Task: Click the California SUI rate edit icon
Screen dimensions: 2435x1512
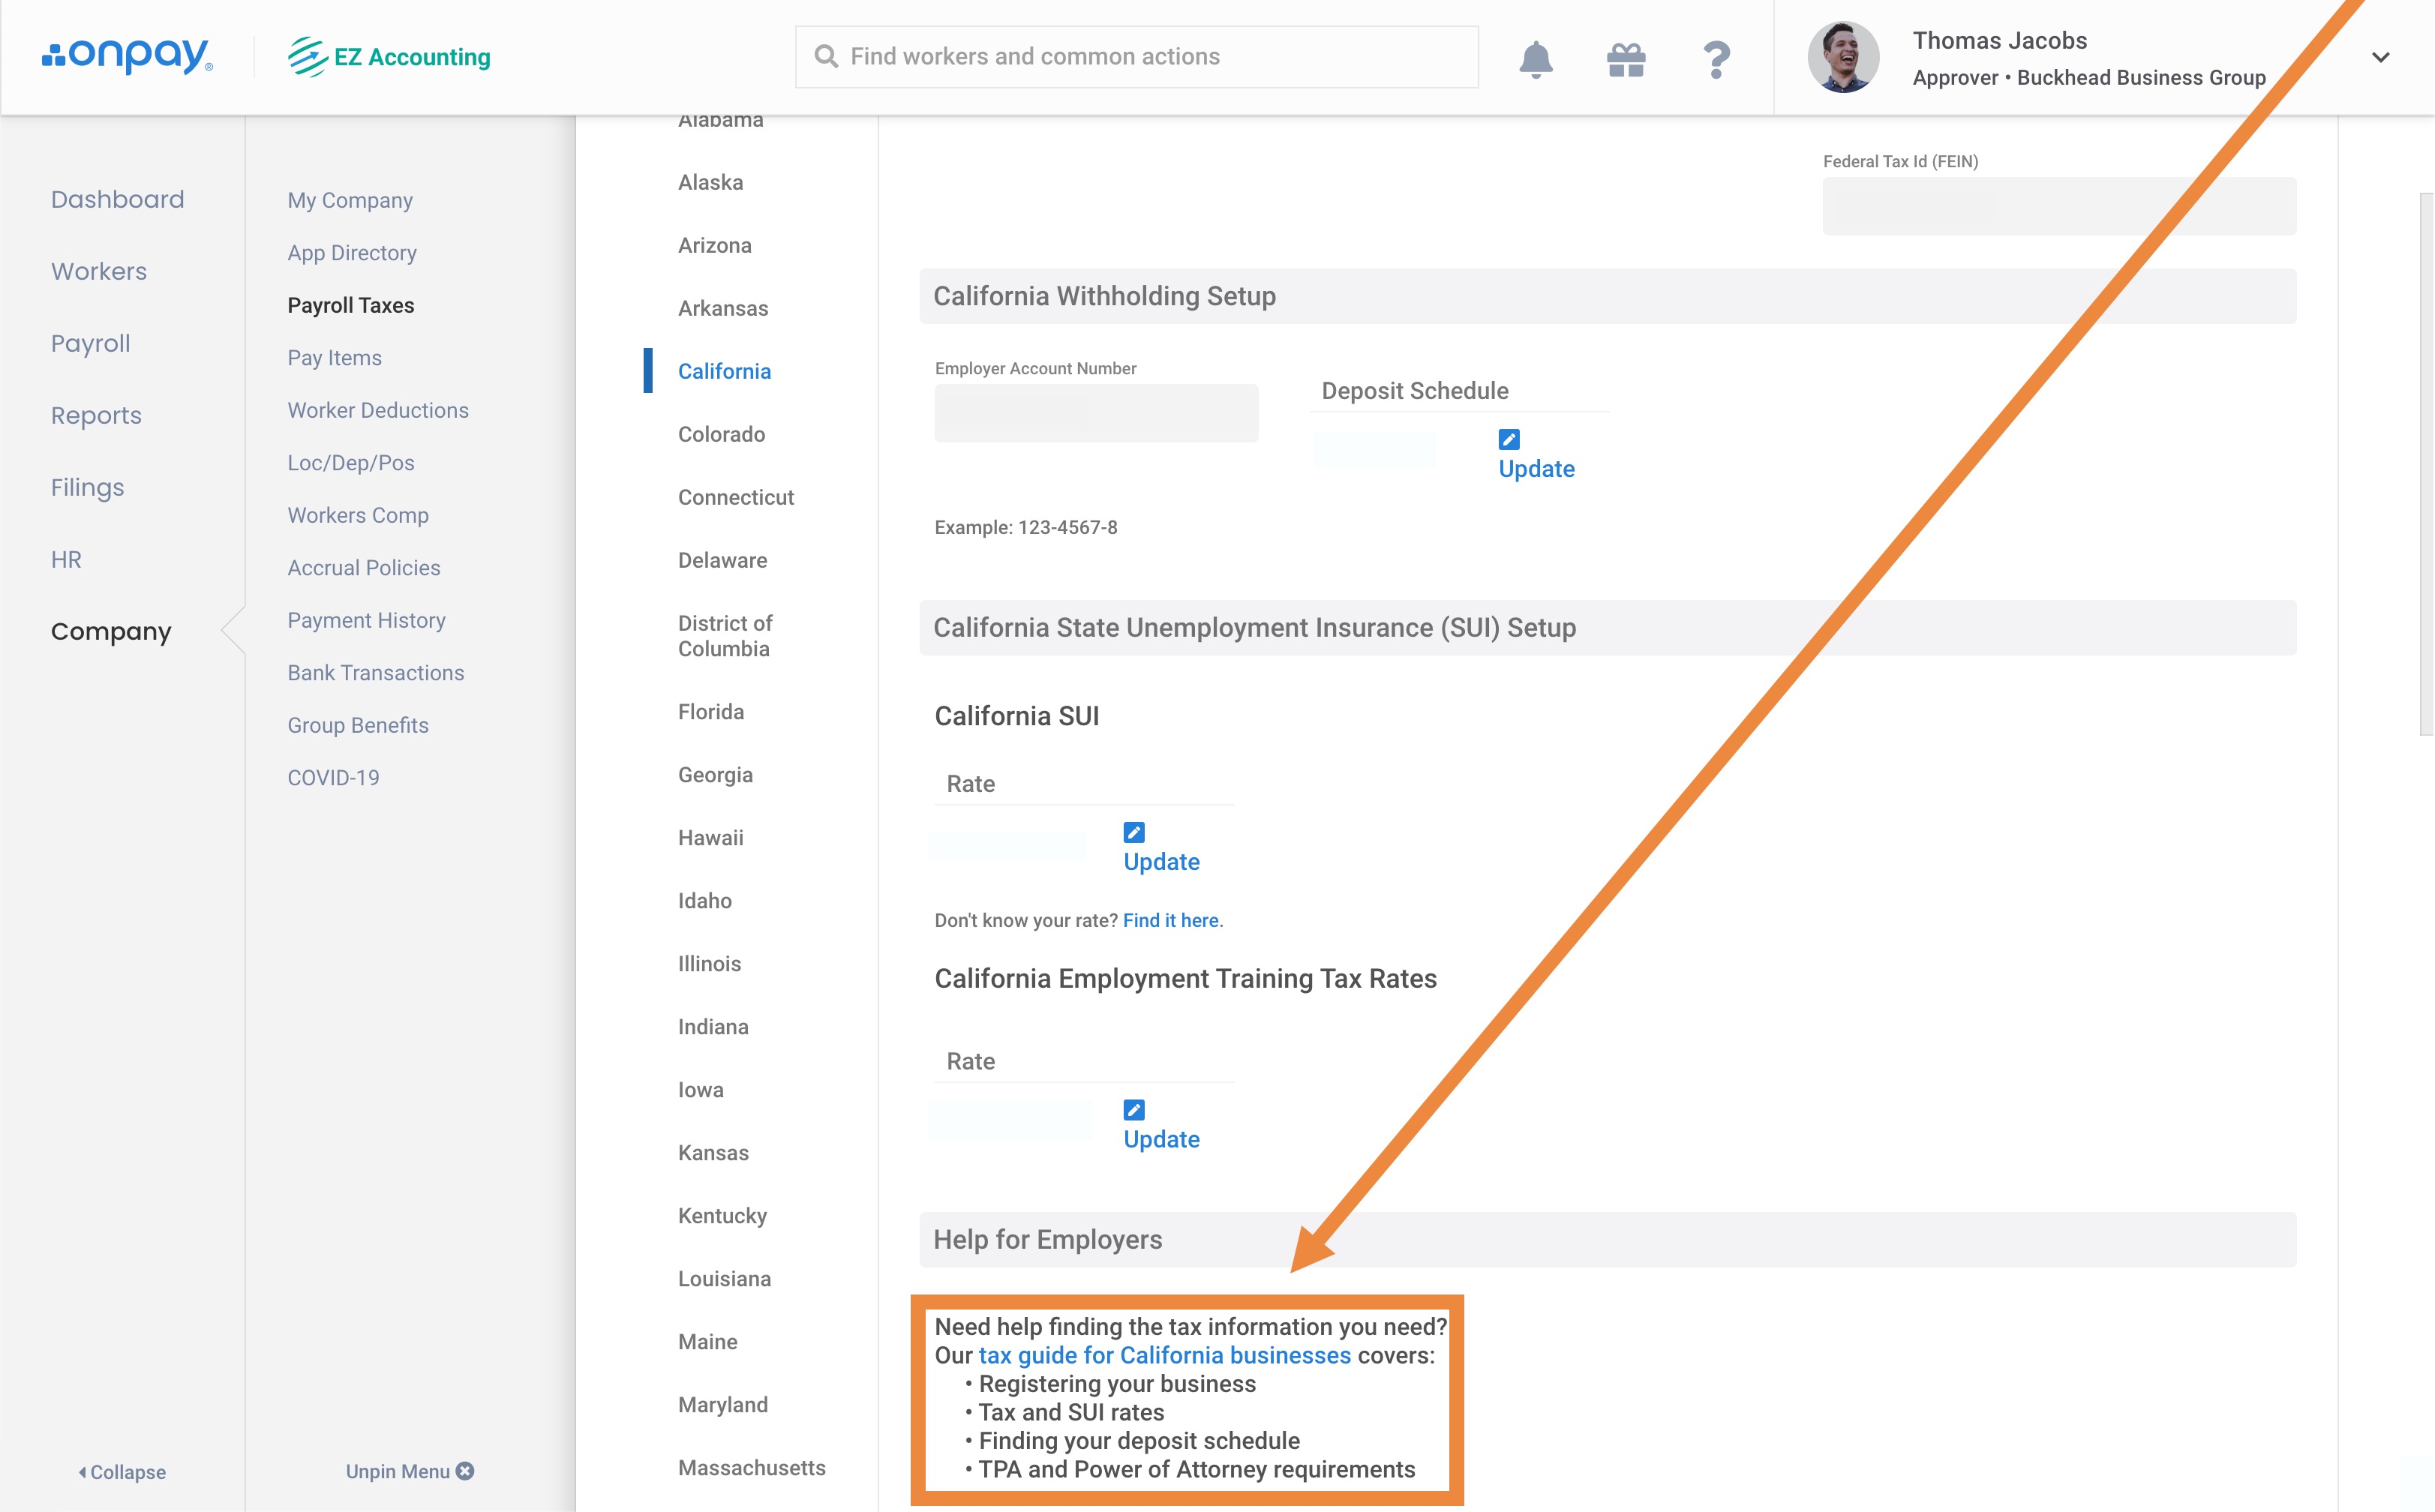Action: click(1133, 832)
